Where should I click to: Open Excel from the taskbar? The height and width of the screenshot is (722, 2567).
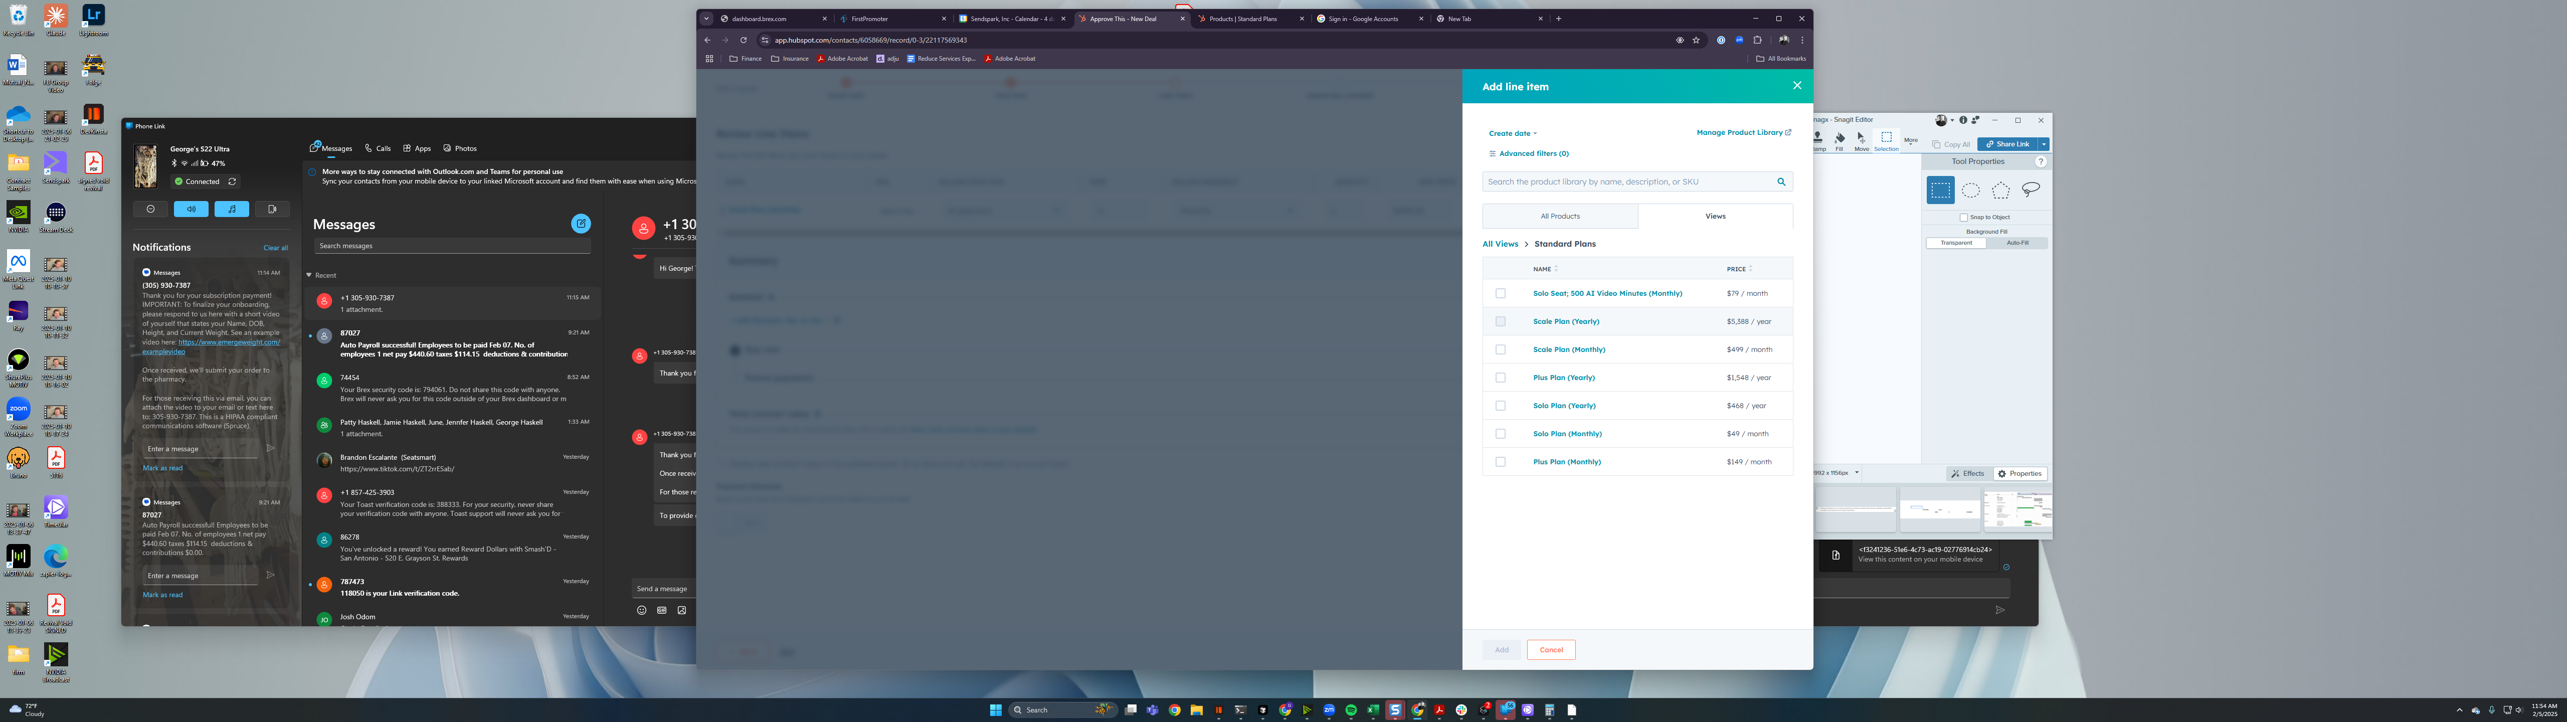[1373, 710]
